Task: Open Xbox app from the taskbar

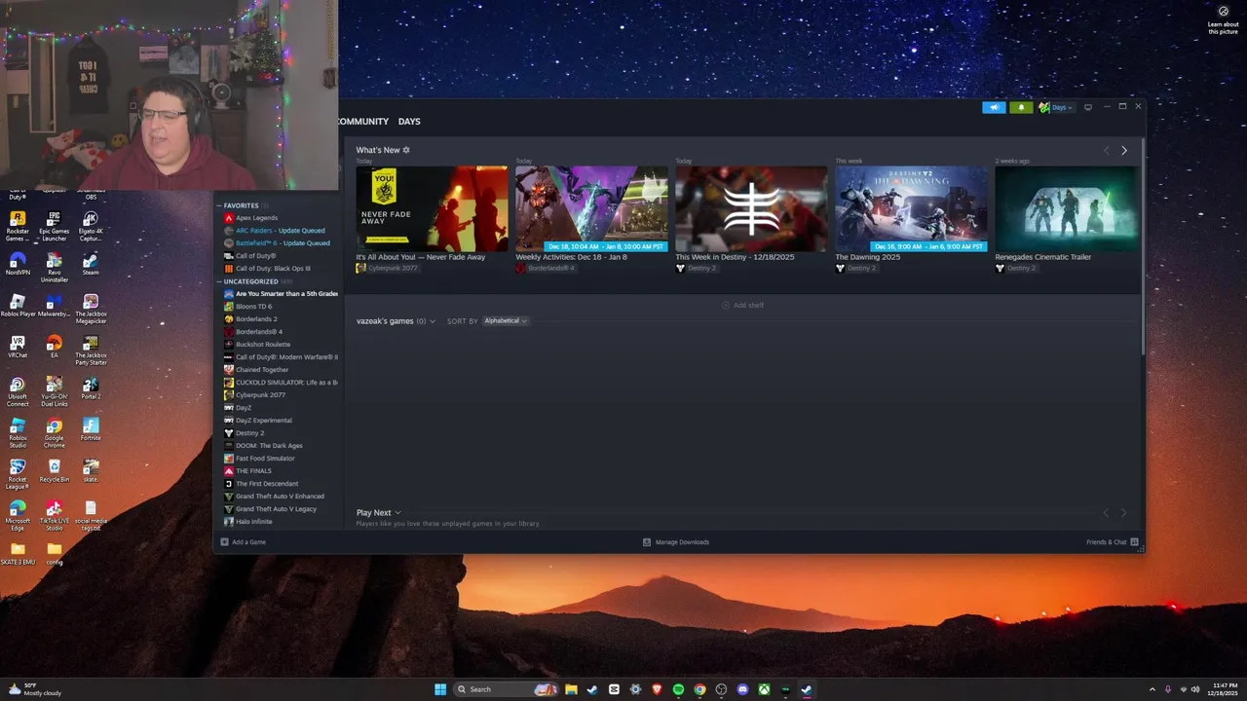Action: click(764, 689)
